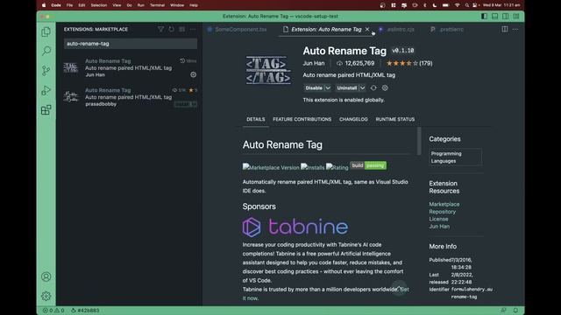Screen dimensions: 561x315
Task: Open the Jun Han resource link
Action: tap(439, 227)
